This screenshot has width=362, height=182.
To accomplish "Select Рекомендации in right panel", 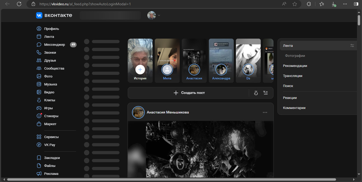I will pyautogui.click(x=295, y=66).
